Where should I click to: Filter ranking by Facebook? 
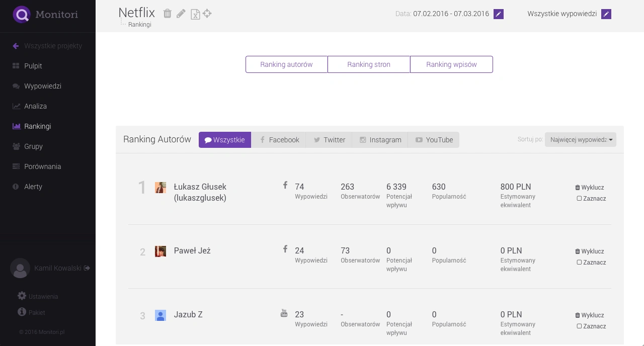coord(279,140)
